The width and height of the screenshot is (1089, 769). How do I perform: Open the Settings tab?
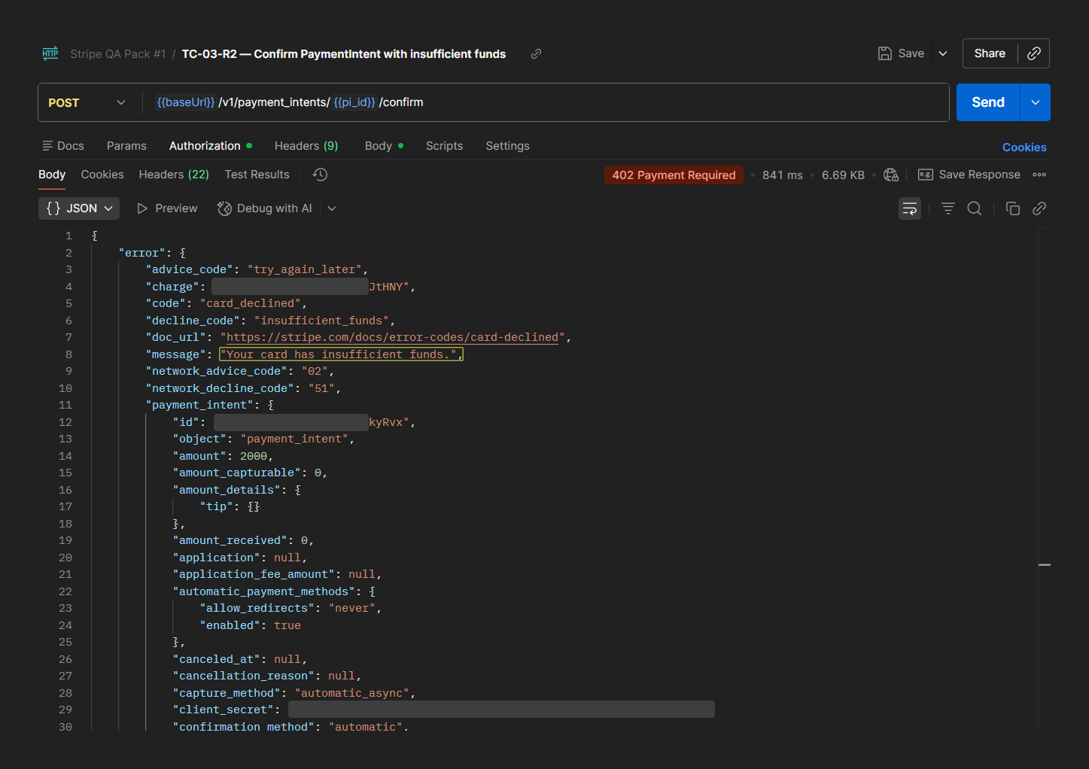[507, 146]
